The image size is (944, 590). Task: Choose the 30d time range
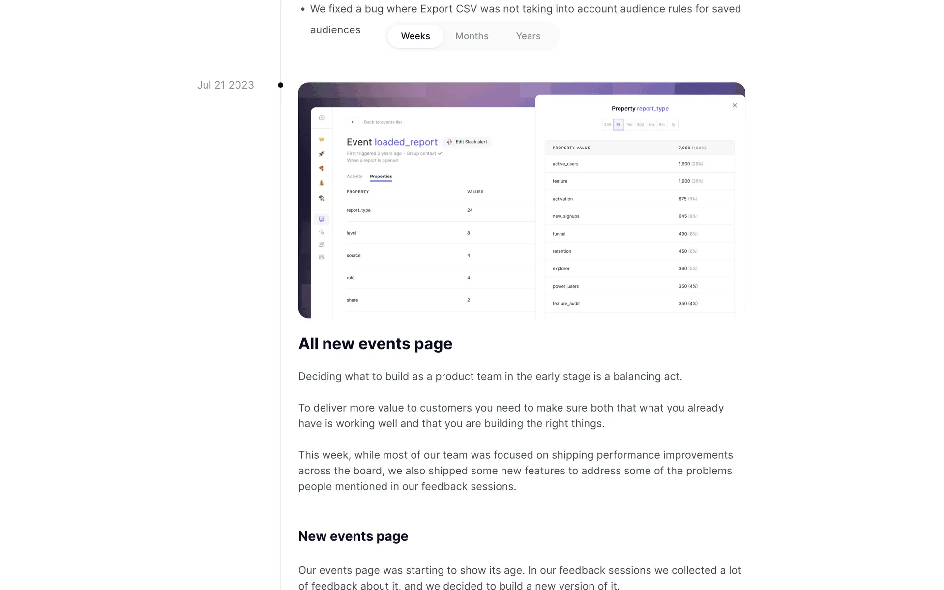tap(640, 125)
